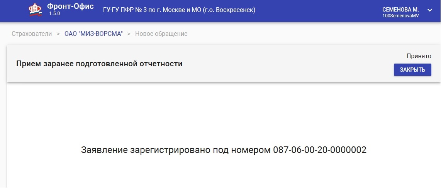Click the ГУ-ГУ ПФР № 3 office name

pyautogui.click(x=179, y=10)
